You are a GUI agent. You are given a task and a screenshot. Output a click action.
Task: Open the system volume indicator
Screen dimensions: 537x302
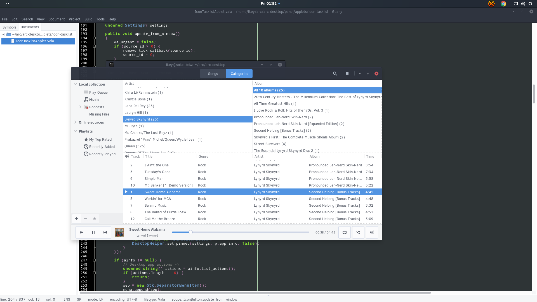[523, 4]
